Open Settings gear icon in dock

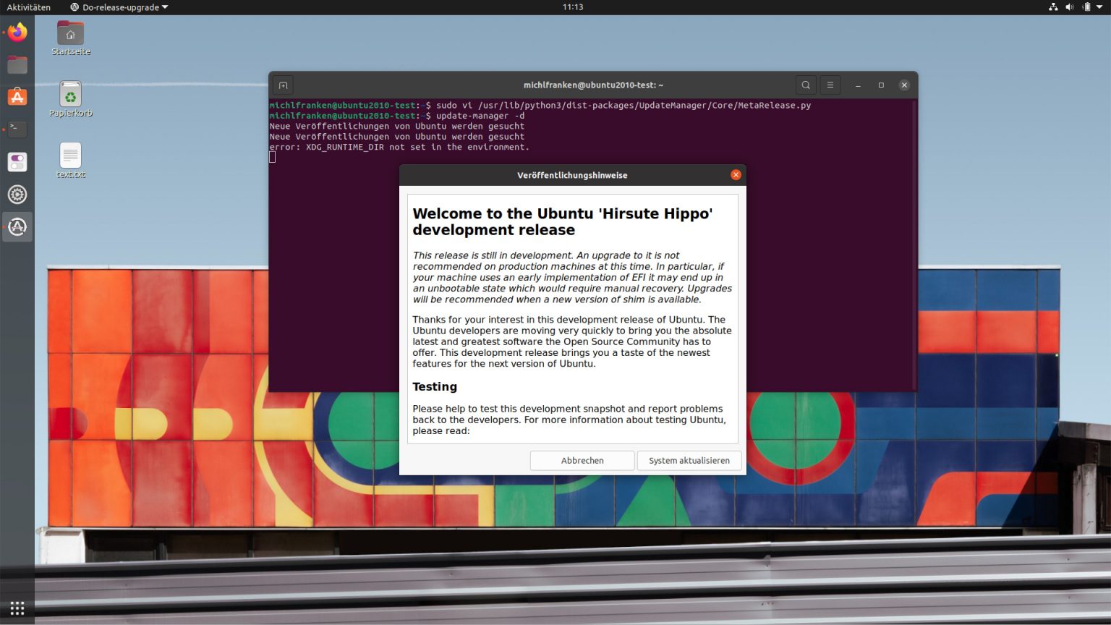[x=17, y=195]
